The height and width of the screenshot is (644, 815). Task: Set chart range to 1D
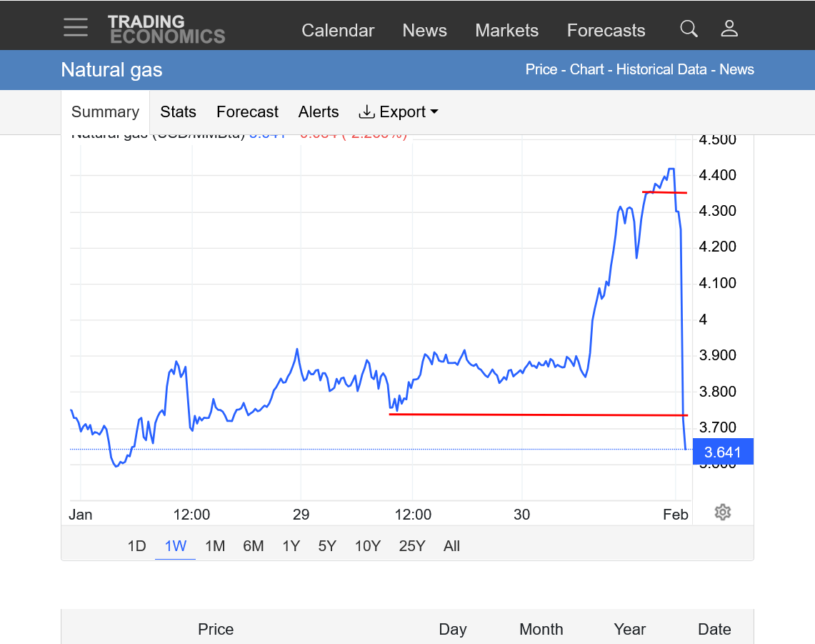coord(136,546)
